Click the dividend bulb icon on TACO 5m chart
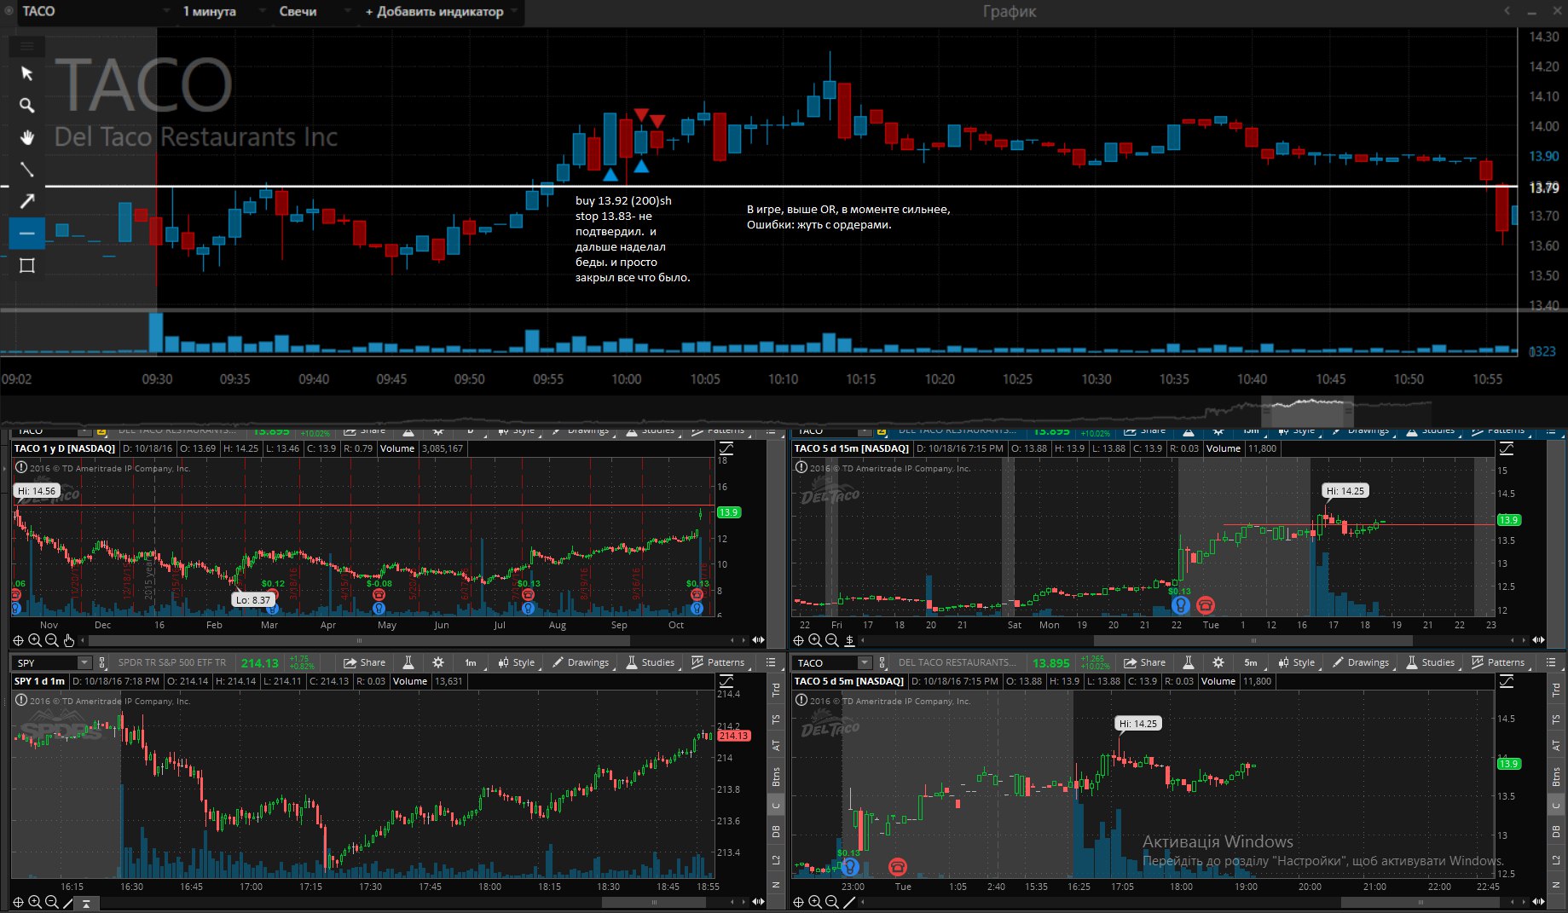The height and width of the screenshot is (913, 1568). pyautogui.click(x=849, y=867)
